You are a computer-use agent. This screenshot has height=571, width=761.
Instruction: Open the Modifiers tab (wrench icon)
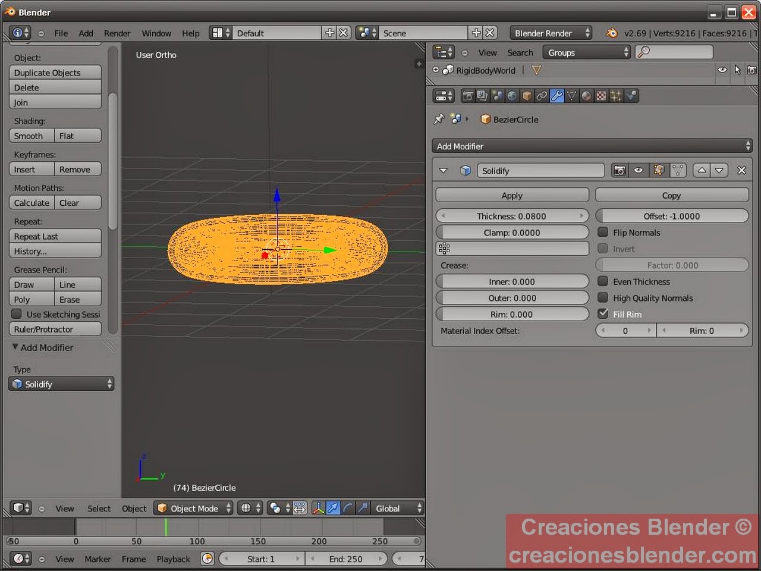557,96
